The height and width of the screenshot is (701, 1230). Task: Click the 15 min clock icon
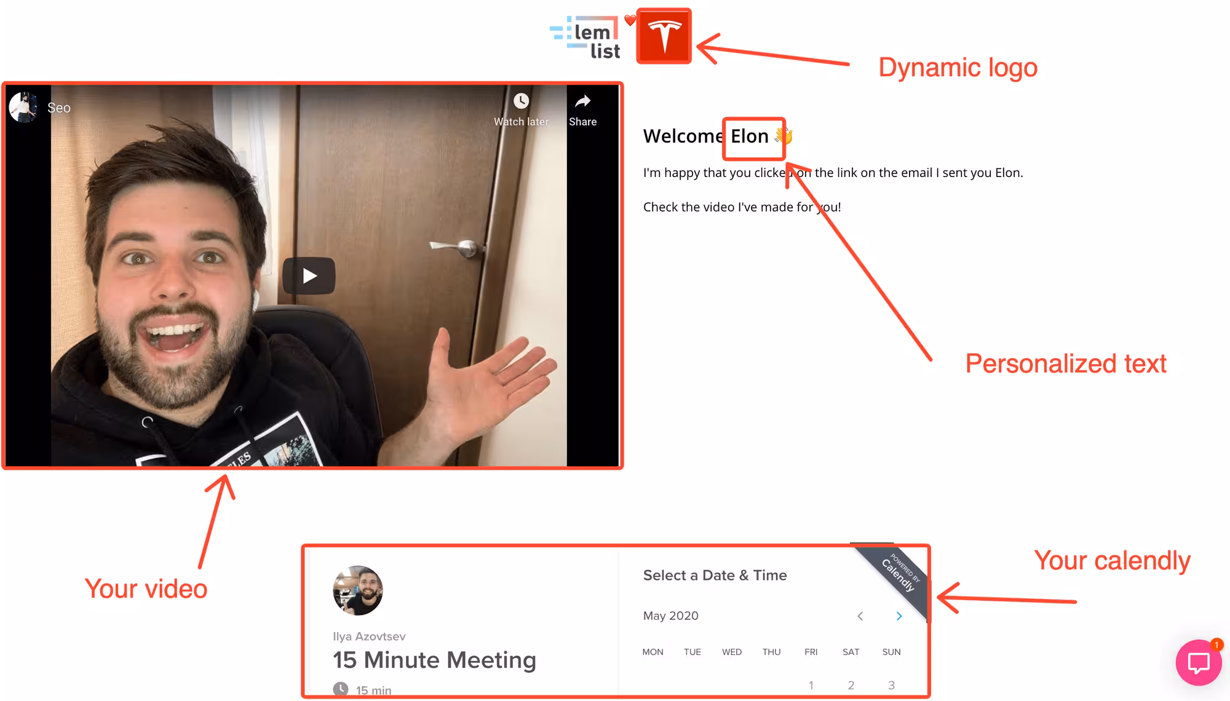click(341, 689)
